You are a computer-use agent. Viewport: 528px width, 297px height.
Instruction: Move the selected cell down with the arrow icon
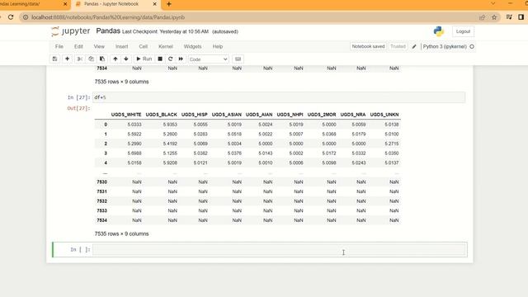pos(126,59)
